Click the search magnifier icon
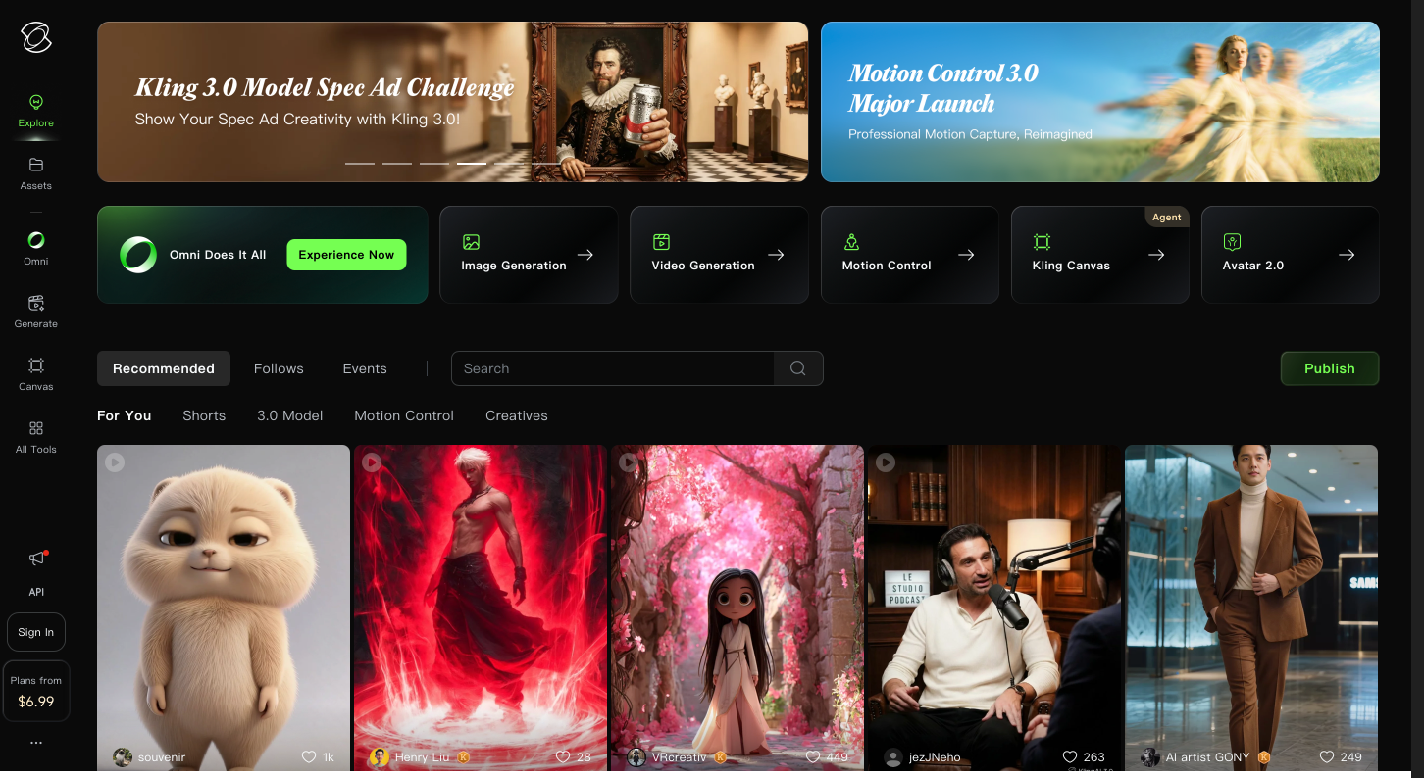Image resolution: width=1424 pixels, height=778 pixels. click(x=798, y=368)
